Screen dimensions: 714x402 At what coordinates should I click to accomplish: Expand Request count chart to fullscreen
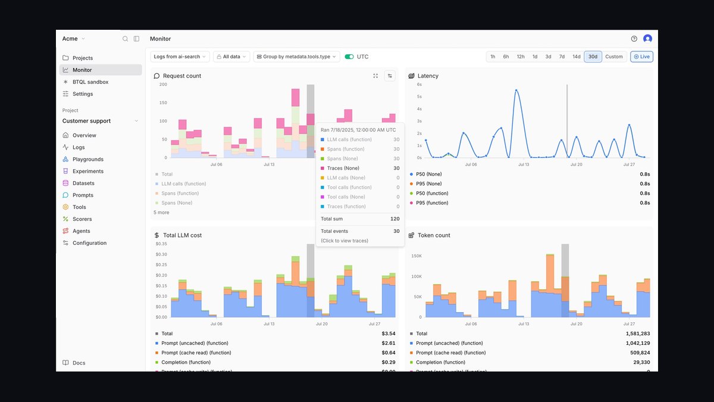coord(375,76)
